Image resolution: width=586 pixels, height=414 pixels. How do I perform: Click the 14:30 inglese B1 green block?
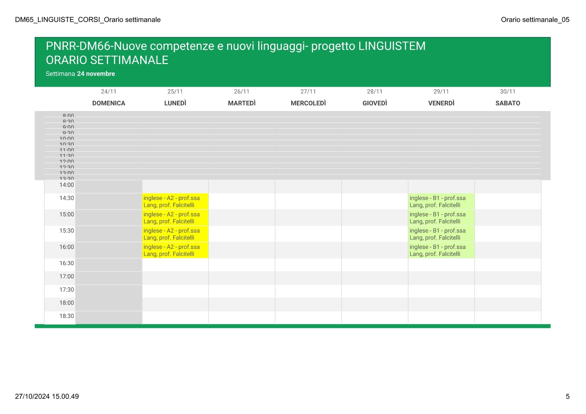[x=441, y=201]
